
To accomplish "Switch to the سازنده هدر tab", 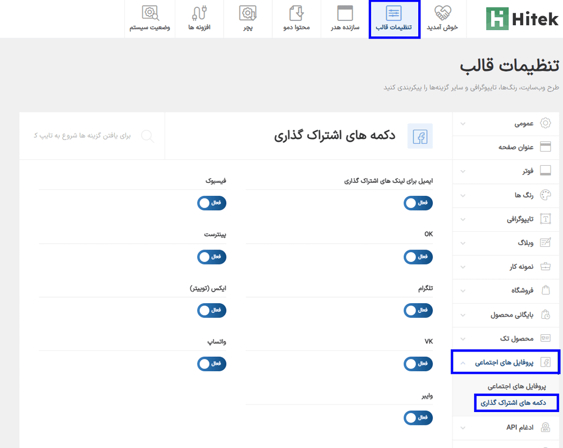I will click(x=345, y=19).
